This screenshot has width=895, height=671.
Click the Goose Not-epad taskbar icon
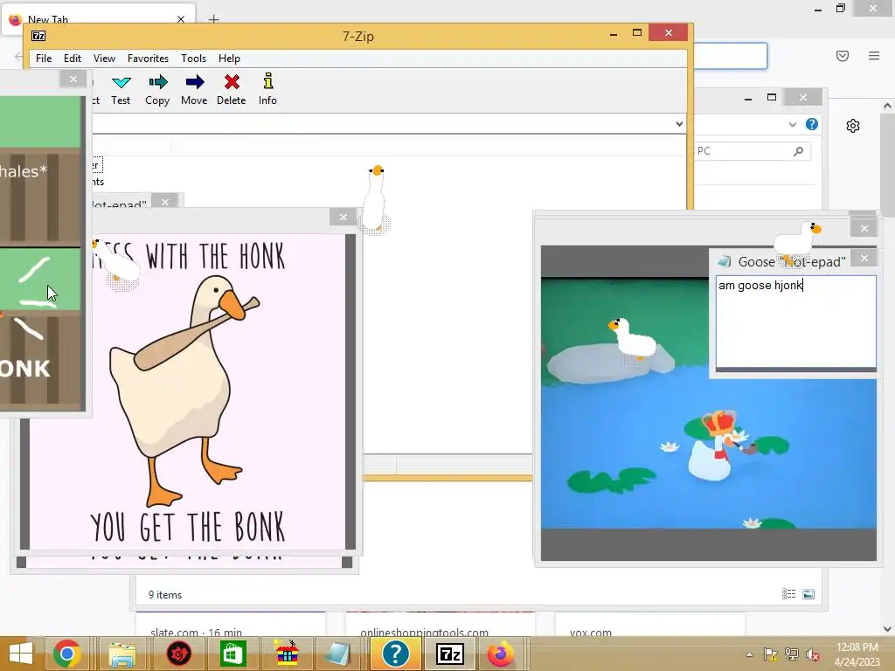tap(338, 654)
